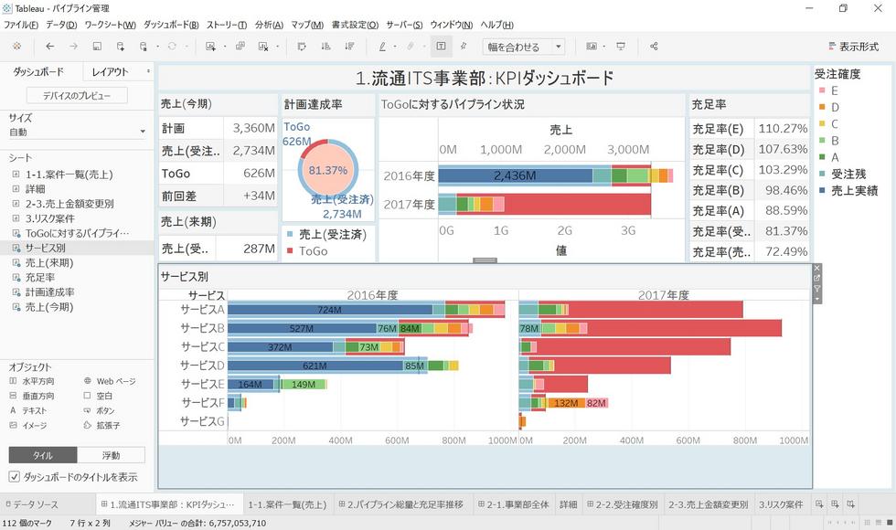Click the sort ascending toolbar icon
Image resolution: width=896 pixels, height=530 pixels.
326,47
